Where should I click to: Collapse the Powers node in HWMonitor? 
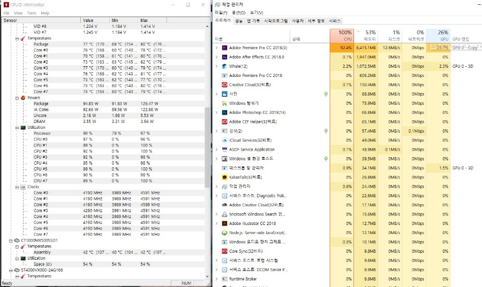pyautogui.click(x=17, y=98)
